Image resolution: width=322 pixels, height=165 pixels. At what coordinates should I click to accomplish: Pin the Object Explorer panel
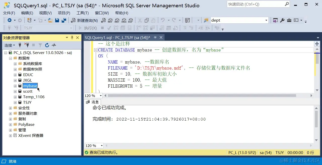tap(72, 38)
